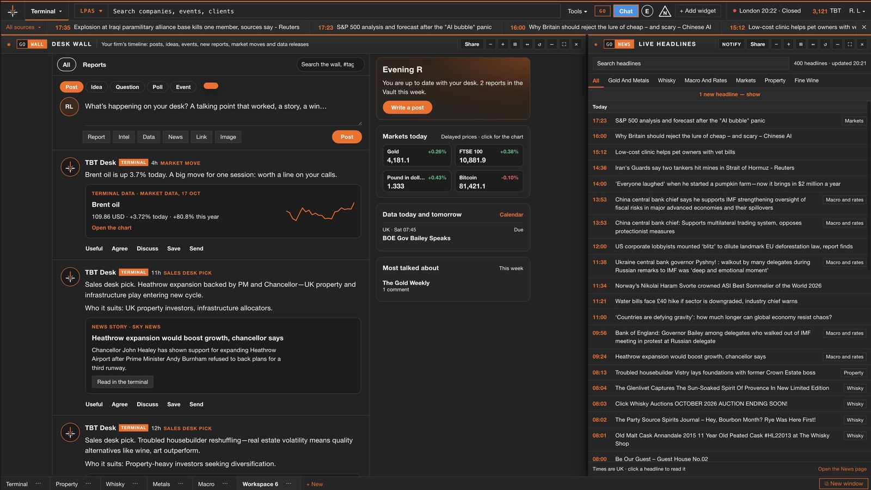
Task: Open the Calendar link
Action: 511,215
